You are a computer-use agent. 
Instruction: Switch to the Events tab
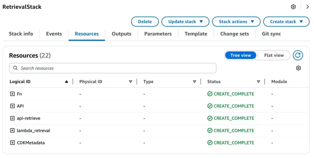pos(54,34)
